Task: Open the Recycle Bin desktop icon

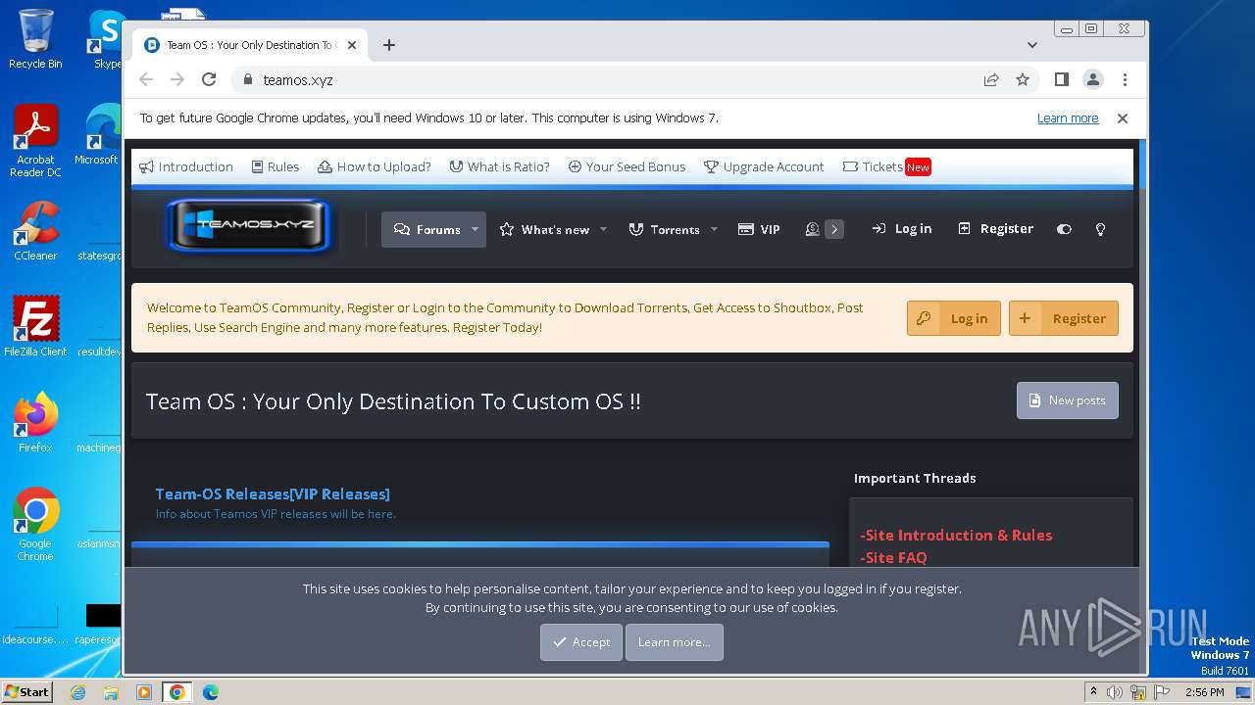Action: pyautogui.click(x=35, y=39)
